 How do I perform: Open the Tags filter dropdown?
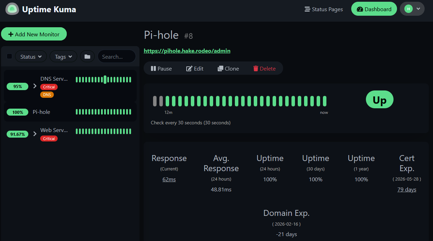click(63, 56)
